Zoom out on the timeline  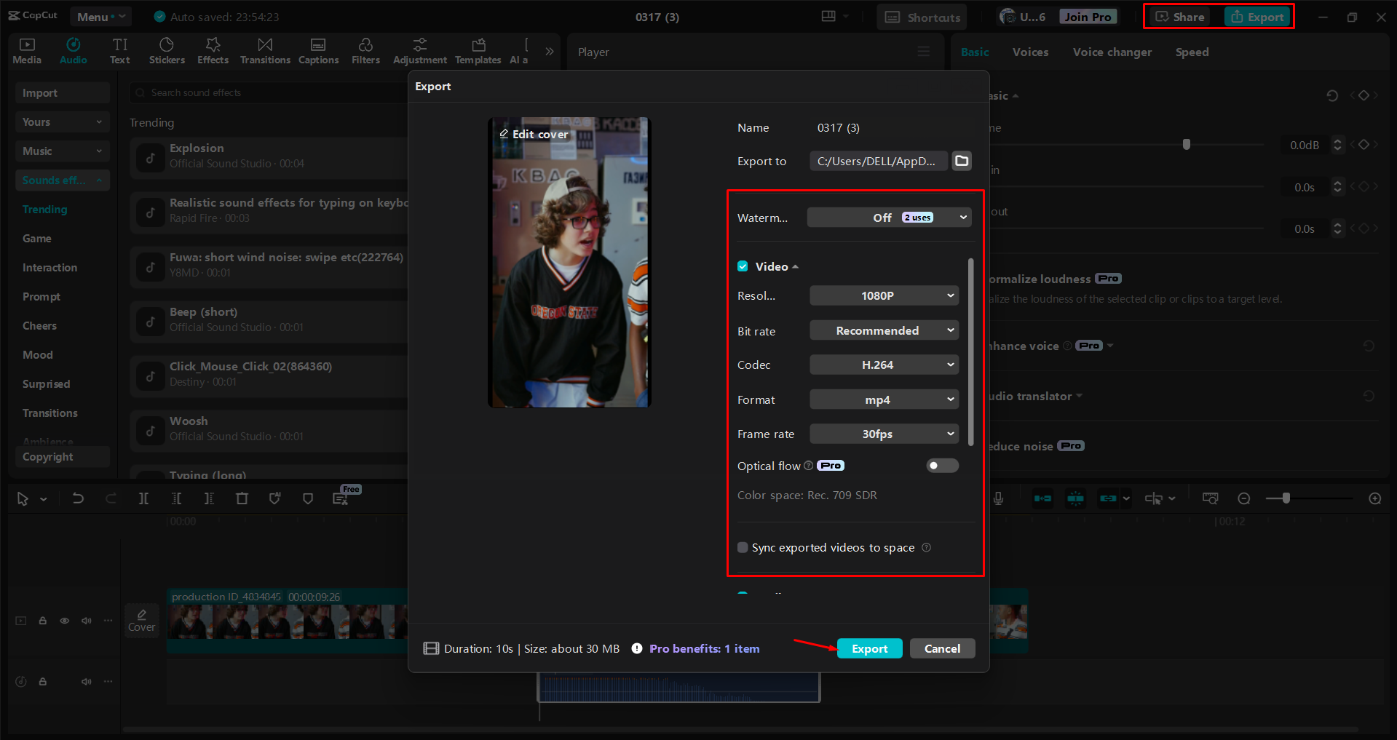pyautogui.click(x=1244, y=498)
